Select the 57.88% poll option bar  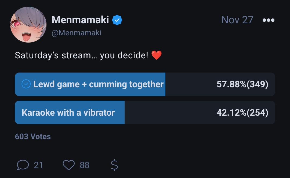tap(145, 84)
